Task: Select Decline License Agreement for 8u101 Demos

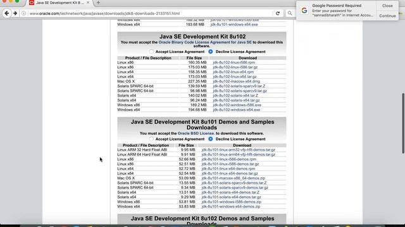Action: [x=211, y=139]
